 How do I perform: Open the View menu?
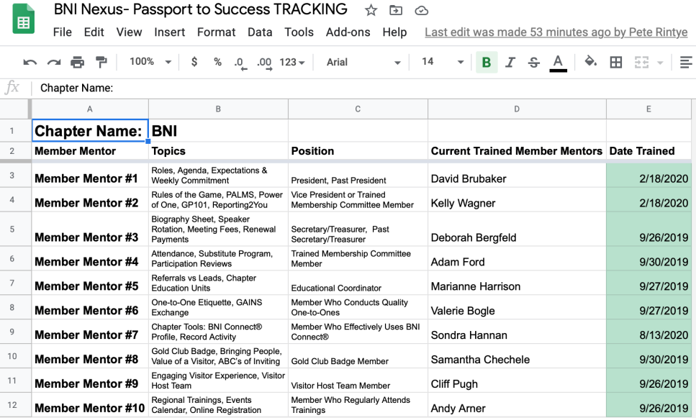click(x=129, y=32)
